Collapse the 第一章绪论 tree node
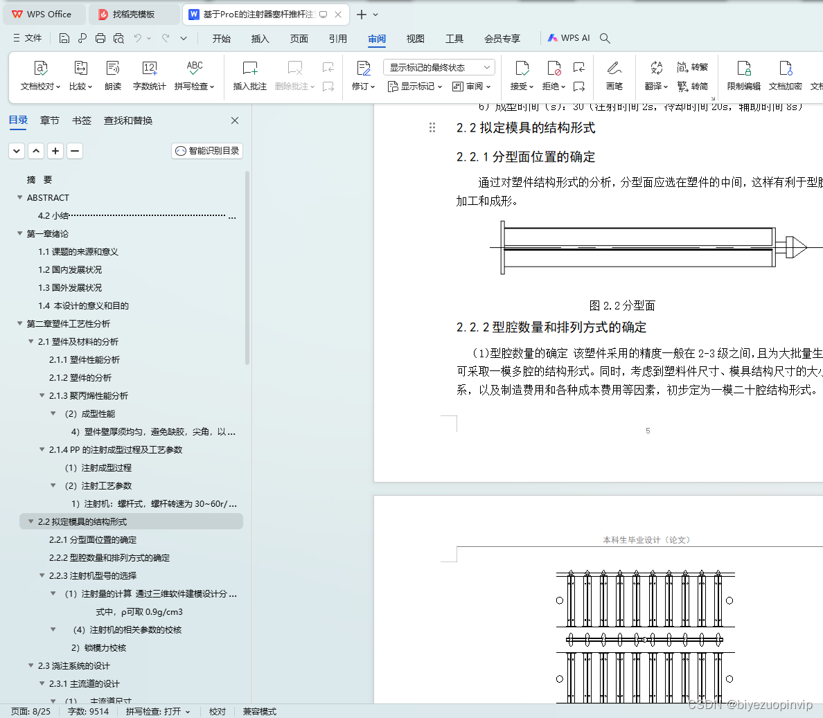 click(20, 233)
